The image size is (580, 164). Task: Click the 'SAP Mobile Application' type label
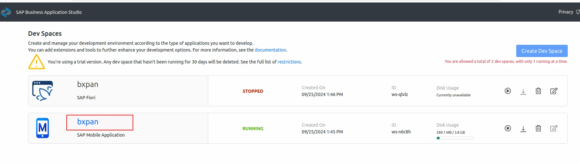click(x=101, y=135)
